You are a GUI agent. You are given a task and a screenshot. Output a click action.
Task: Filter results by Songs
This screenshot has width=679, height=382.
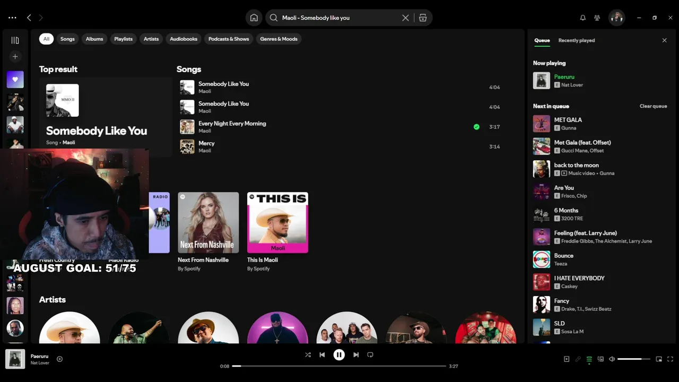point(67,39)
